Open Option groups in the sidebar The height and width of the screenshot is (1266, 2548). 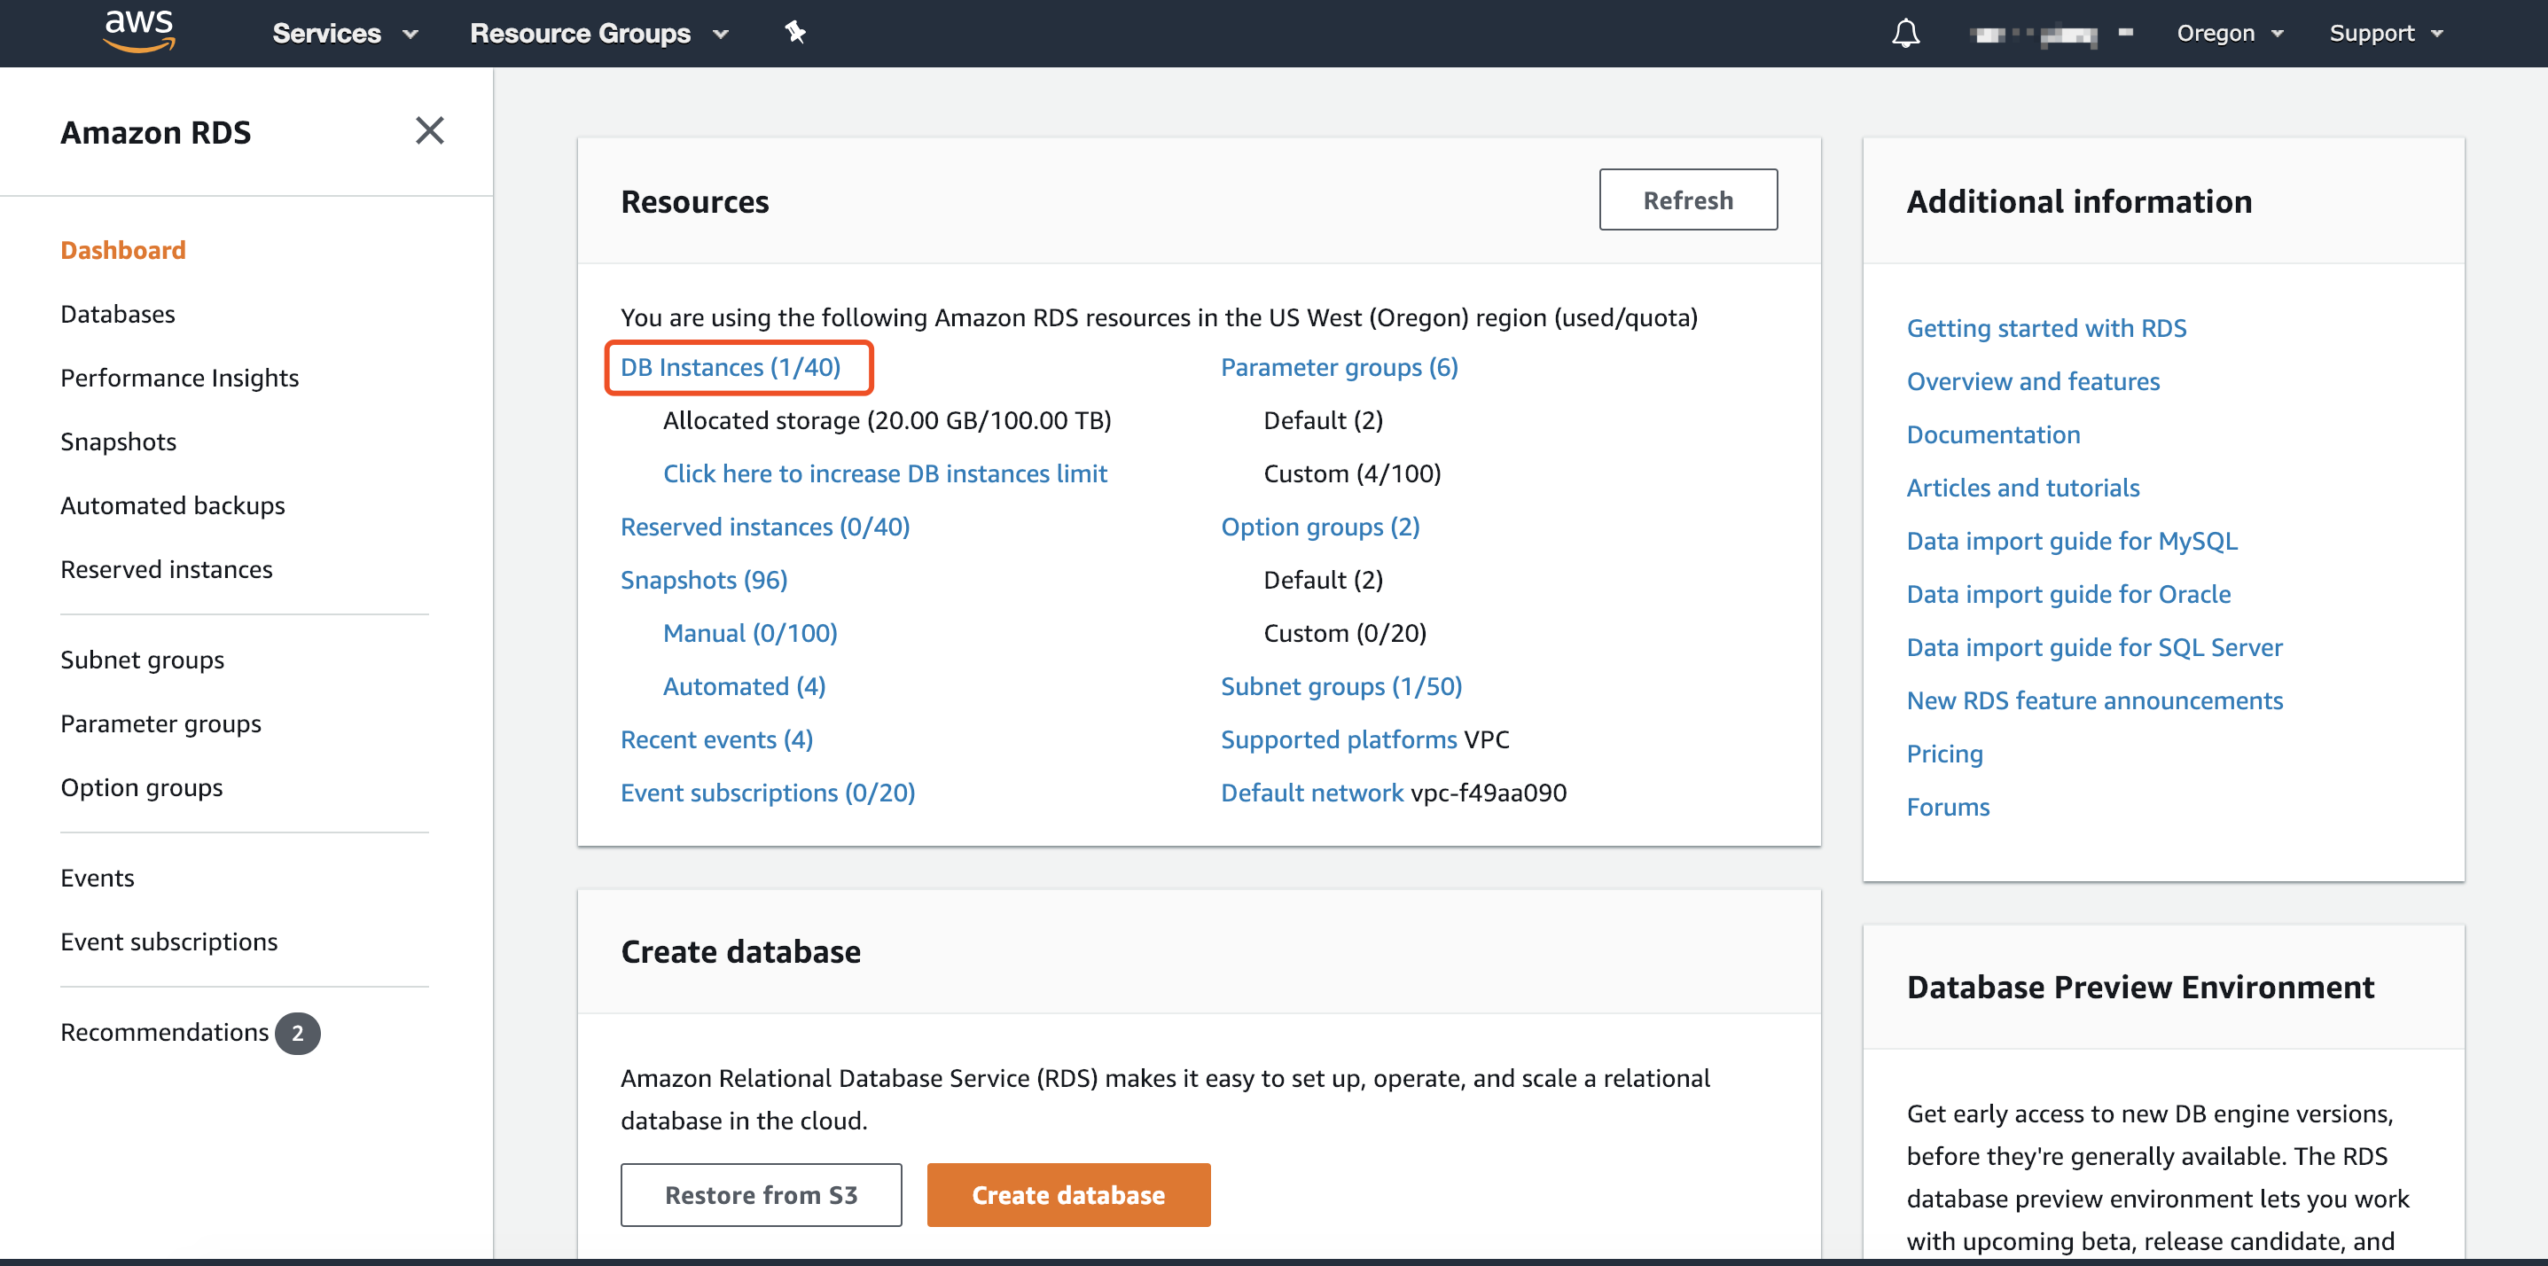click(x=142, y=787)
